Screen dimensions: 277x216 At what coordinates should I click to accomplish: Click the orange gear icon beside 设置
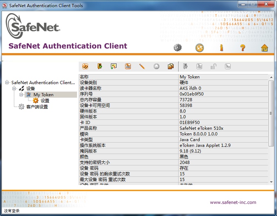tap(35, 100)
